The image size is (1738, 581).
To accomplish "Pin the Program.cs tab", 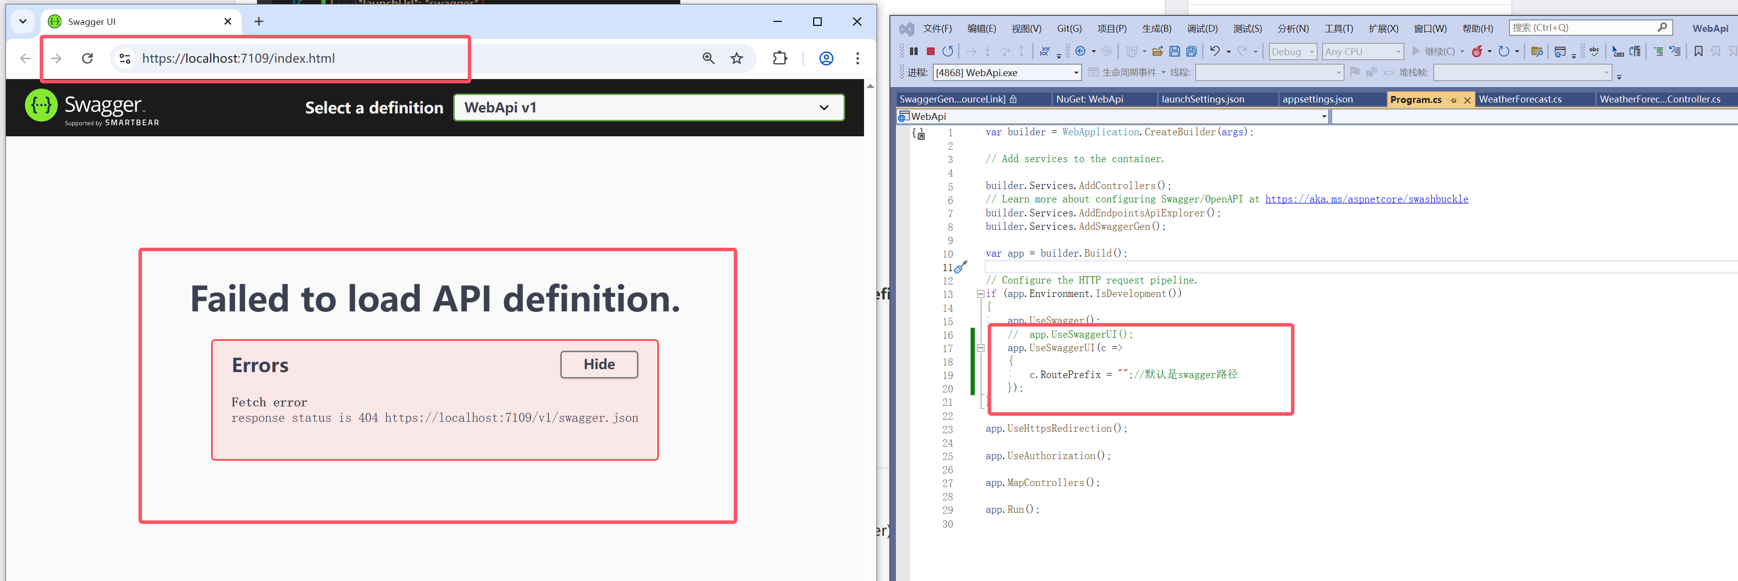I will coord(1453,100).
